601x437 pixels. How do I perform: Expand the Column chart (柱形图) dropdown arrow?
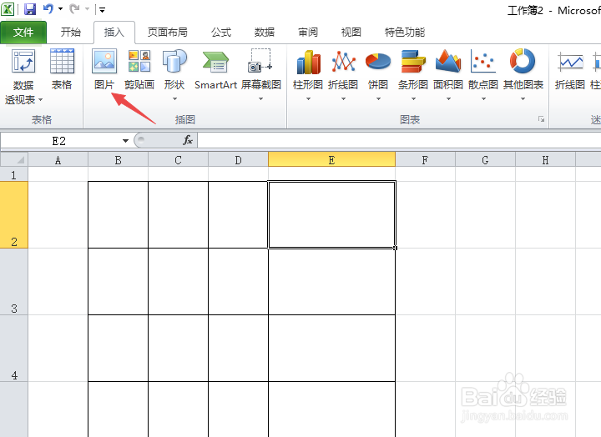point(308,98)
